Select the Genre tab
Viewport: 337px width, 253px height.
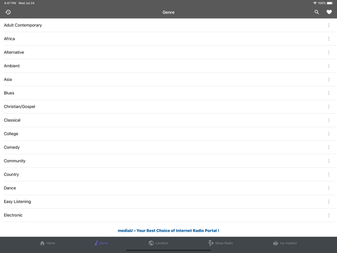[101, 243]
